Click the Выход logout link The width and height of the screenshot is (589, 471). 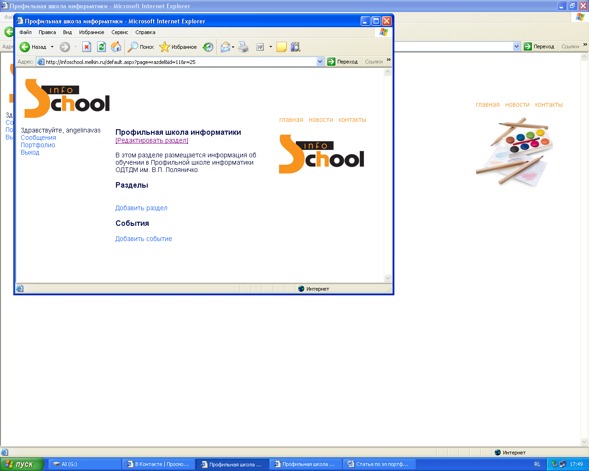(x=30, y=152)
